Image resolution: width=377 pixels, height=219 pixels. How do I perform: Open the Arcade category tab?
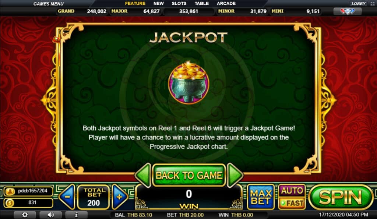(x=226, y=4)
